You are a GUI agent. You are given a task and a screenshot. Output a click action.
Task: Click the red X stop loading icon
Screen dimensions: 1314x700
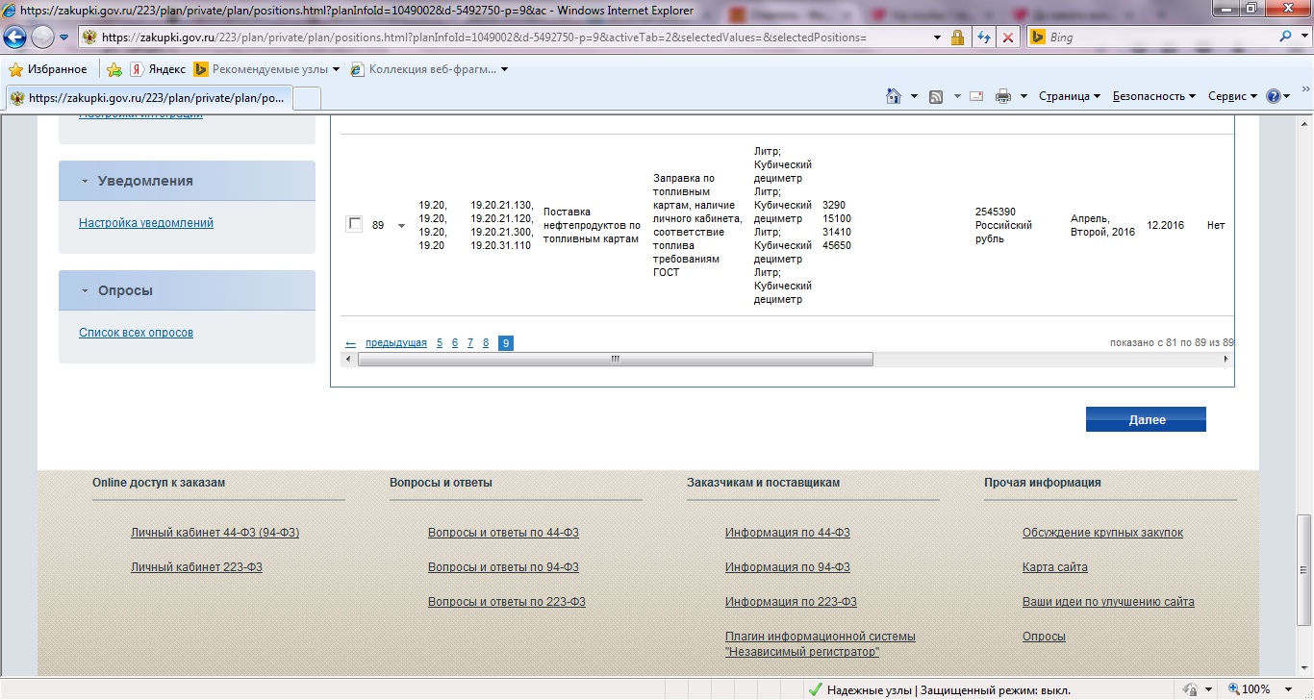1007,37
